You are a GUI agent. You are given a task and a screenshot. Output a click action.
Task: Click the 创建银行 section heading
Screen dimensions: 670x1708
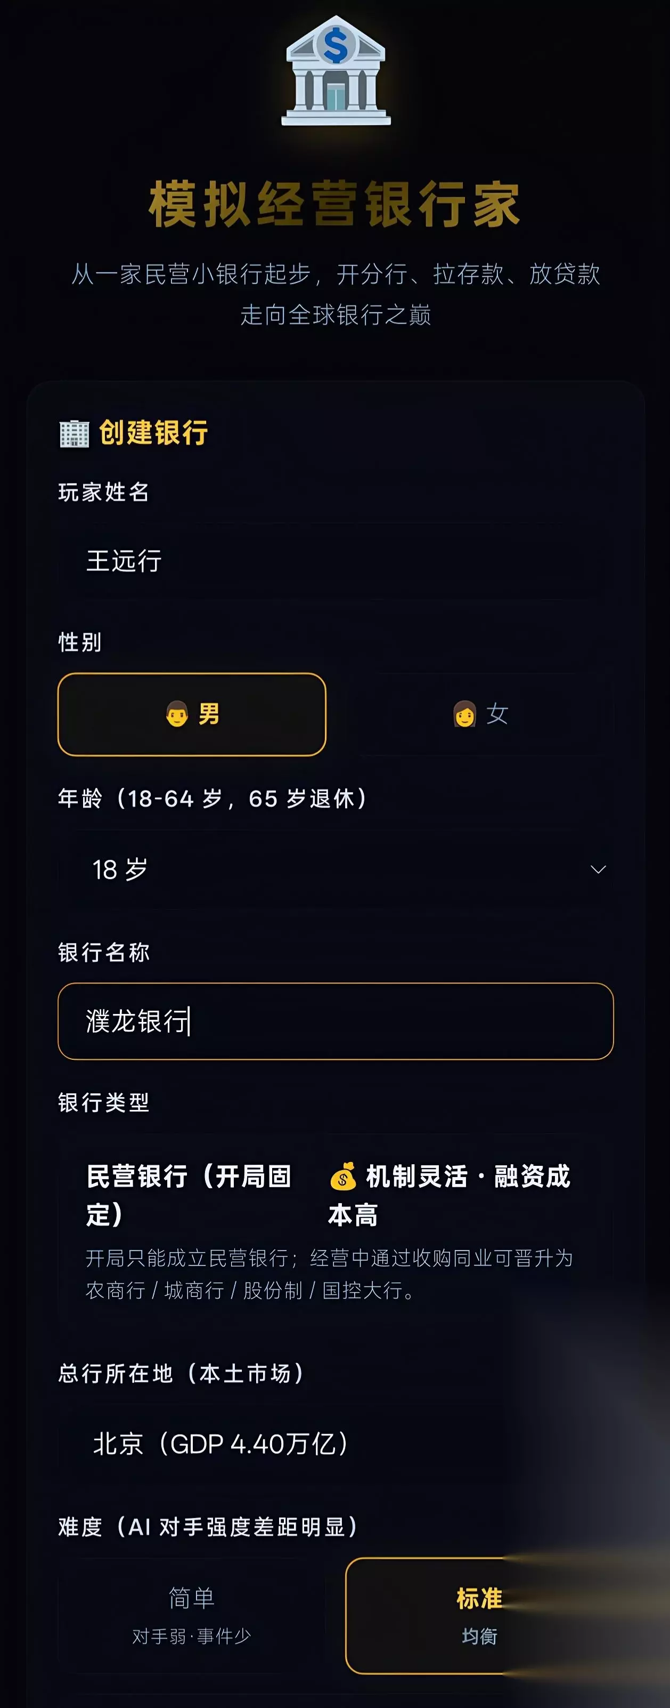tap(154, 433)
